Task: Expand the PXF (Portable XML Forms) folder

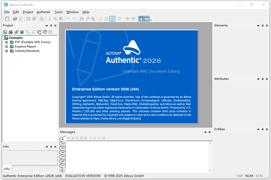Action: click(x=6, y=42)
